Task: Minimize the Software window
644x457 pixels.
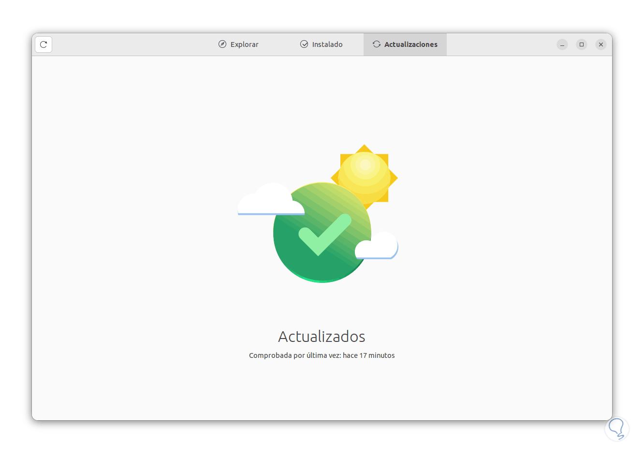Action: click(x=562, y=44)
